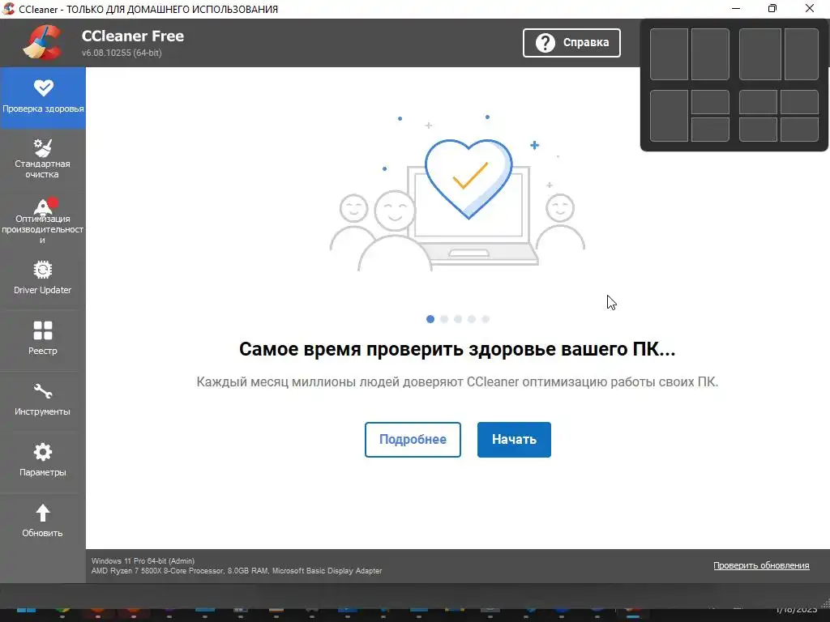
Task: Open Оптимизация производительности performance optimizer
Action: click(x=43, y=220)
